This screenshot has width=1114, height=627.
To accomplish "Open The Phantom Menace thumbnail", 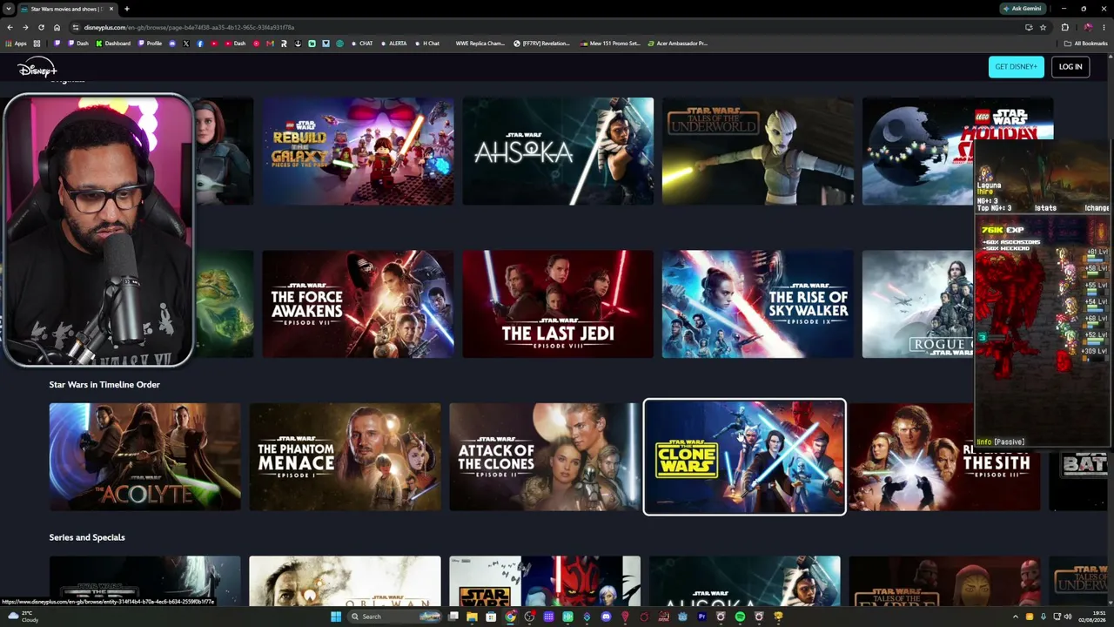I will 345,456.
